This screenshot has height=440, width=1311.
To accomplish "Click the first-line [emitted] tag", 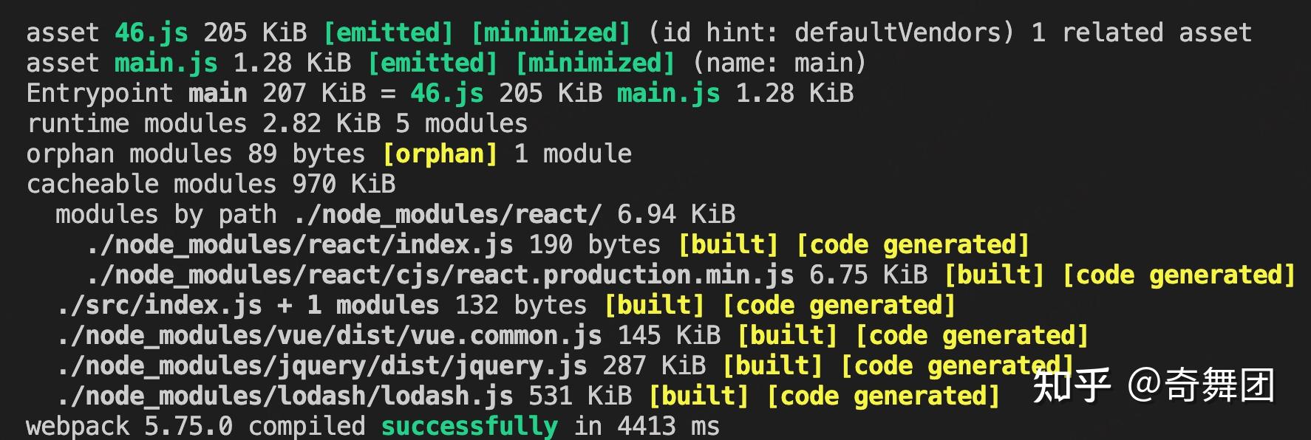I will pyautogui.click(x=388, y=33).
